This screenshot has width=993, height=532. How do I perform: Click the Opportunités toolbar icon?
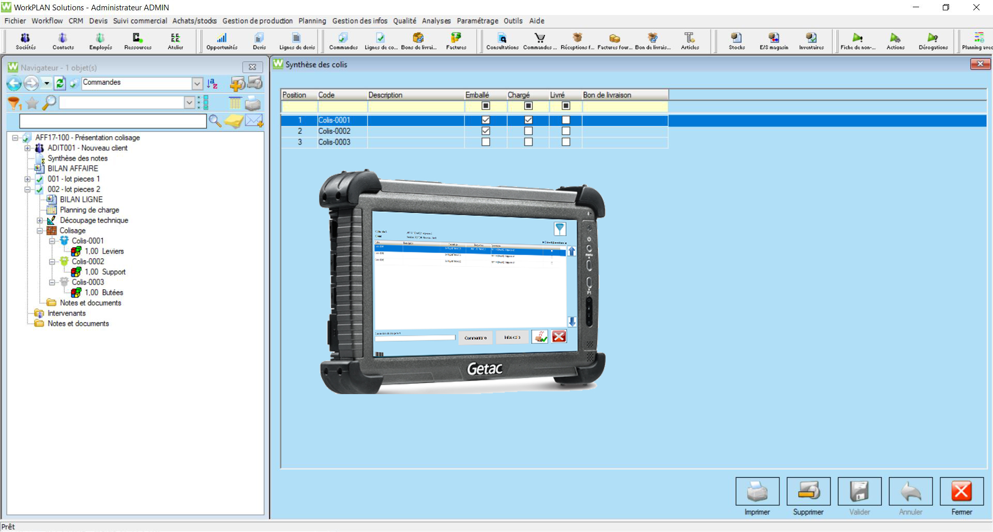coord(221,41)
